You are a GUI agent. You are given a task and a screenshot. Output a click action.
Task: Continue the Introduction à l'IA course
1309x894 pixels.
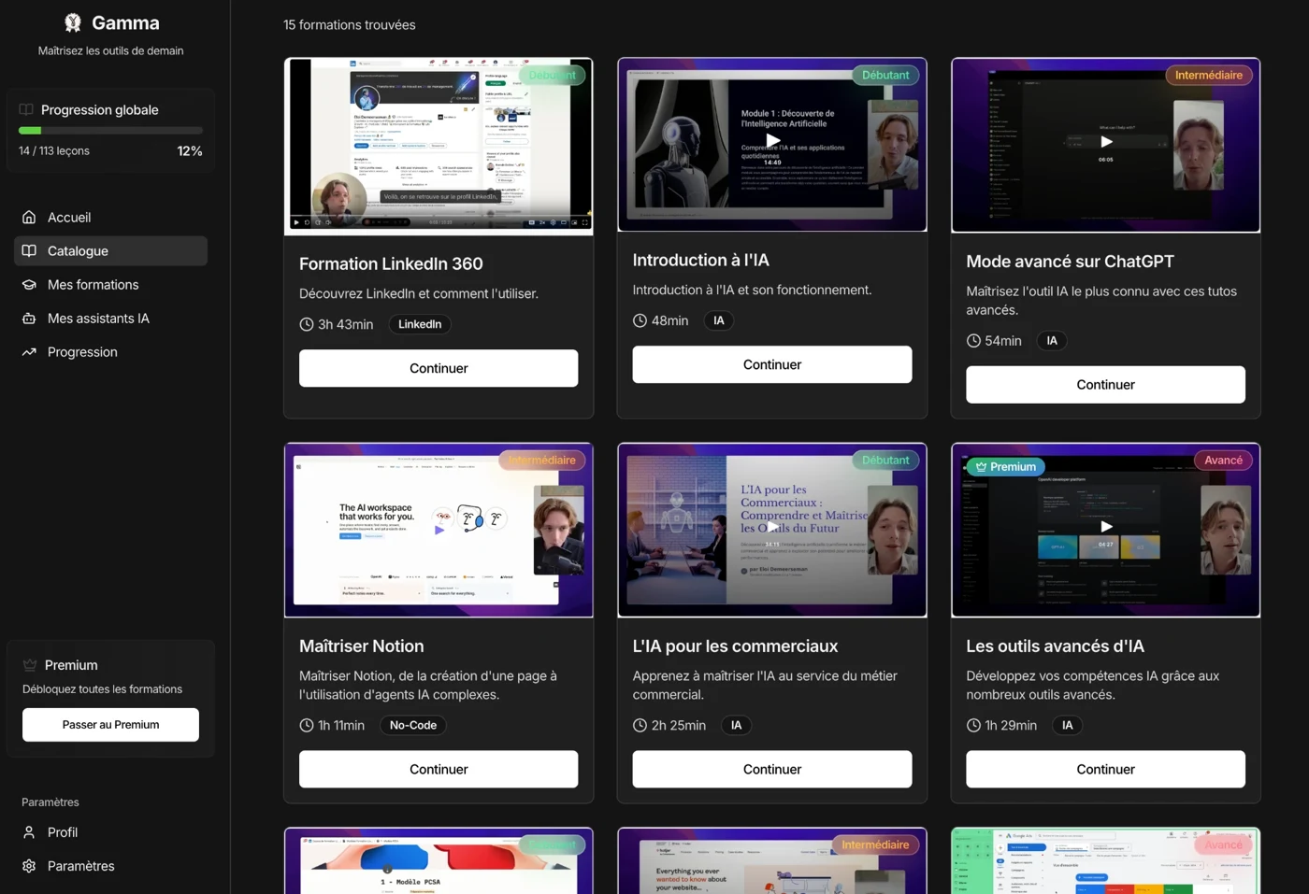(x=772, y=364)
